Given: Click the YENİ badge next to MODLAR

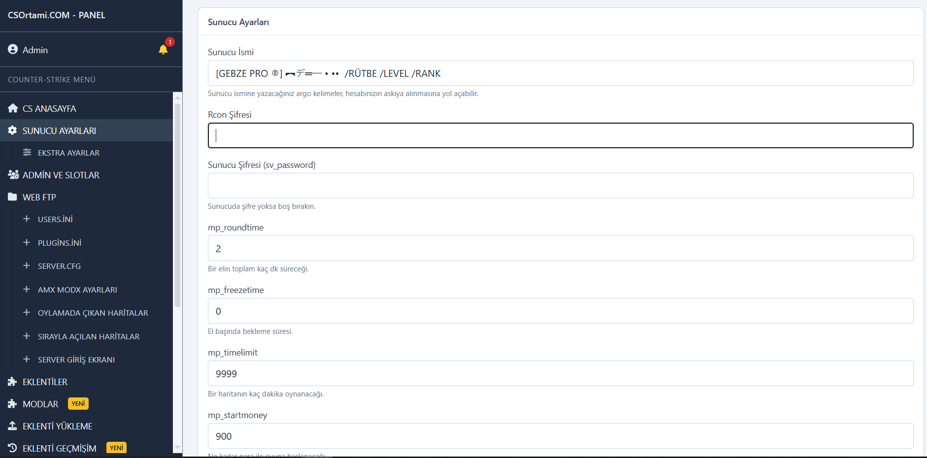Looking at the screenshot, I should click(78, 403).
